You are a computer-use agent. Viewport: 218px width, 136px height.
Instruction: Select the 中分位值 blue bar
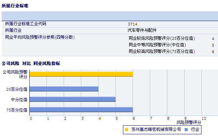(73, 99)
